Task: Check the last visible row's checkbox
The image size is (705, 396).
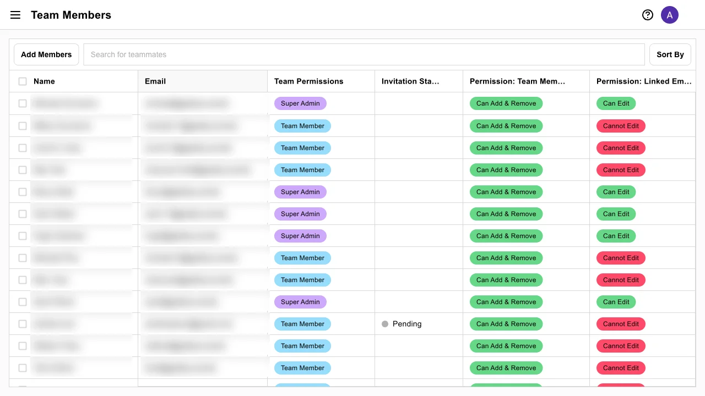Action: [23, 367]
